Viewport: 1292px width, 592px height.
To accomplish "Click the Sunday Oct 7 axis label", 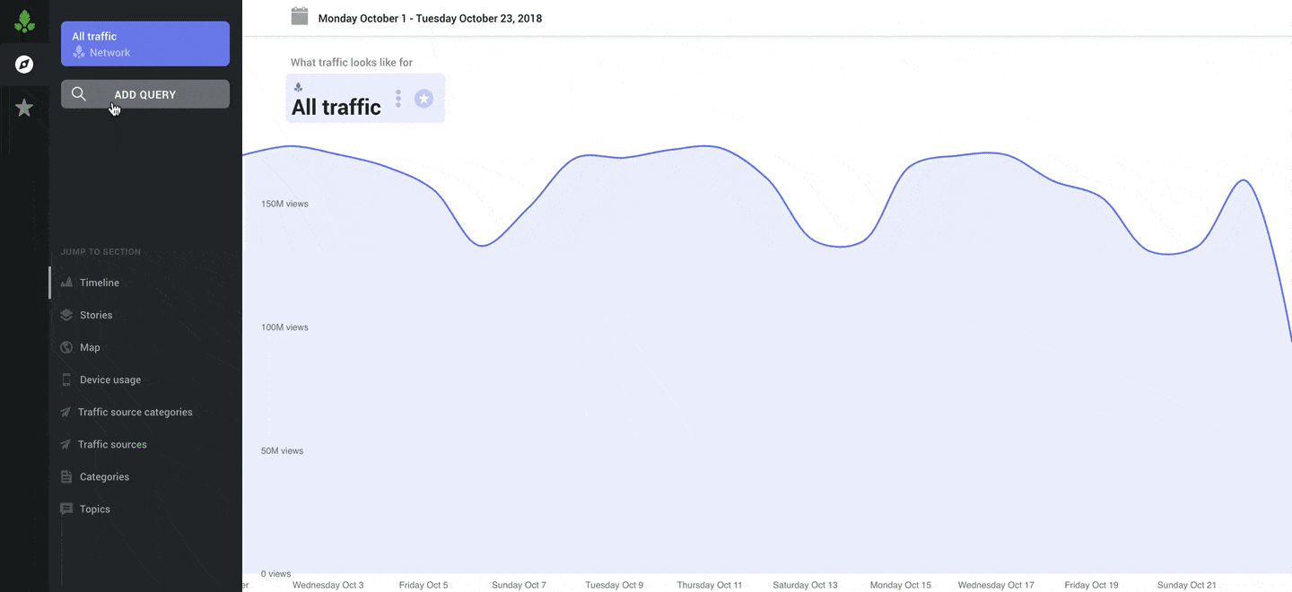I will point(519,585).
